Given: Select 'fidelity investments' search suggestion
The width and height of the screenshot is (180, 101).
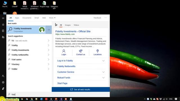Looking at the screenshot, I should 29,50.
